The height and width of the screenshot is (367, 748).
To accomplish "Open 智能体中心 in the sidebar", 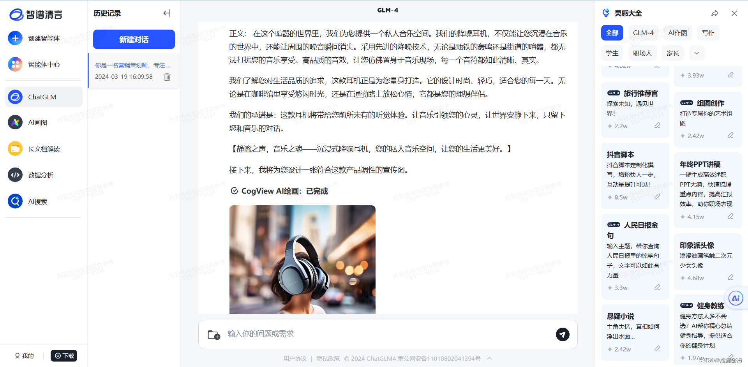I will (x=44, y=64).
